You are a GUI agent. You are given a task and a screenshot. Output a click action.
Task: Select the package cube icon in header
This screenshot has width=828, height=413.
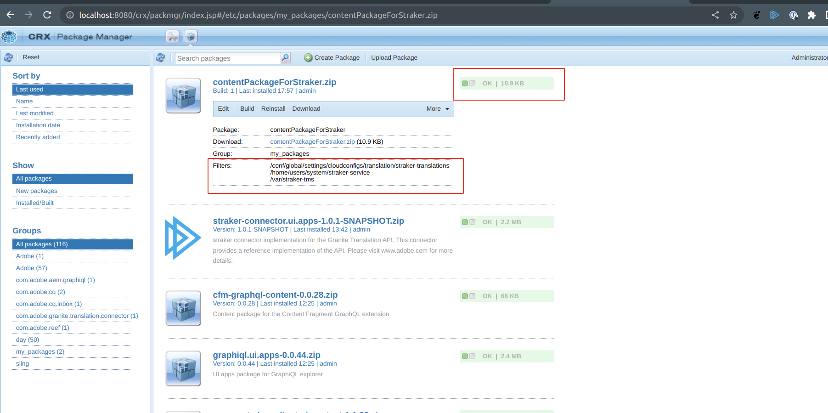pyautogui.click(x=191, y=36)
